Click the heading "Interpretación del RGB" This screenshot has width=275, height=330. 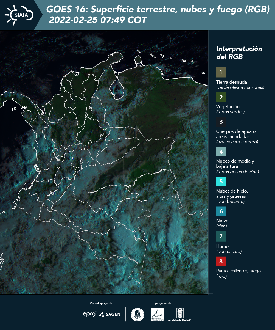pyautogui.click(x=239, y=53)
